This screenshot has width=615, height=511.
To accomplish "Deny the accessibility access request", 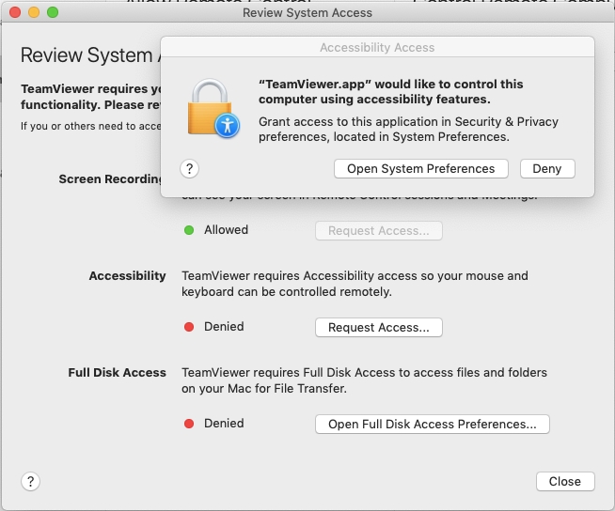I will pyautogui.click(x=546, y=169).
